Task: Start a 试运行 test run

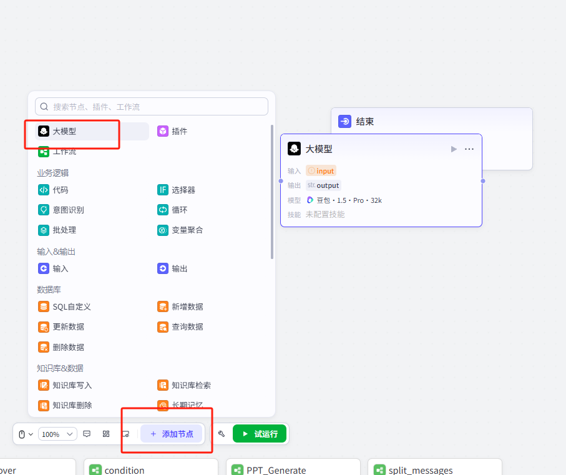Action: (x=260, y=433)
